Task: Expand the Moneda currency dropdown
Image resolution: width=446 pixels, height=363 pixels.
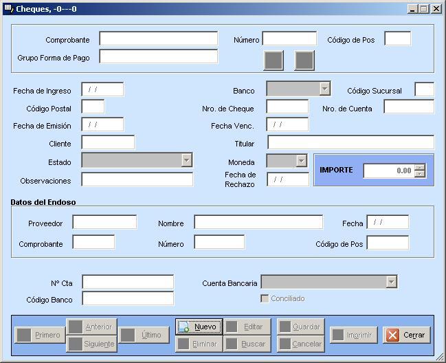Action: (301, 161)
